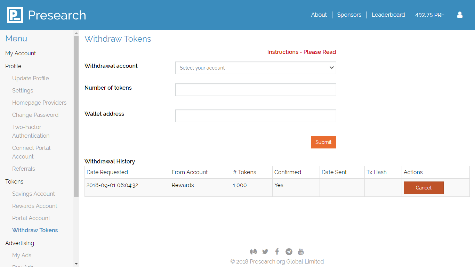Open the Sponsors page
Viewport: 475px width, 267px height.
pos(349,15)
